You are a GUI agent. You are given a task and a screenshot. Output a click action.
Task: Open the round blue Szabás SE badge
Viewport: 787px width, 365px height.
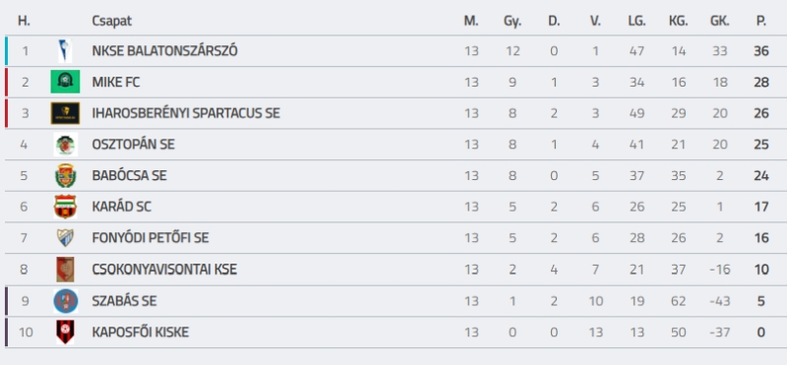[x=66, y=301]
